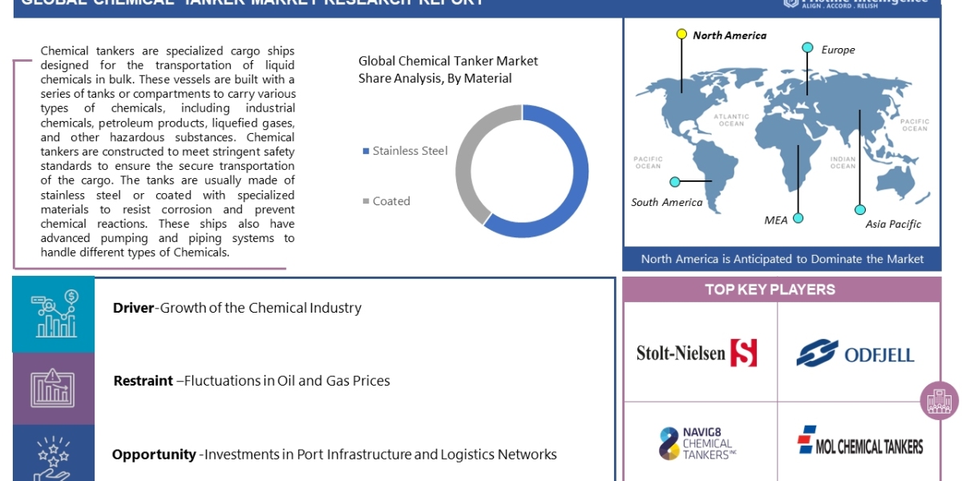The width and height of the screenshot is (962, 481).
Task: Select the Odfjell company logo
Action: point(855,354)
